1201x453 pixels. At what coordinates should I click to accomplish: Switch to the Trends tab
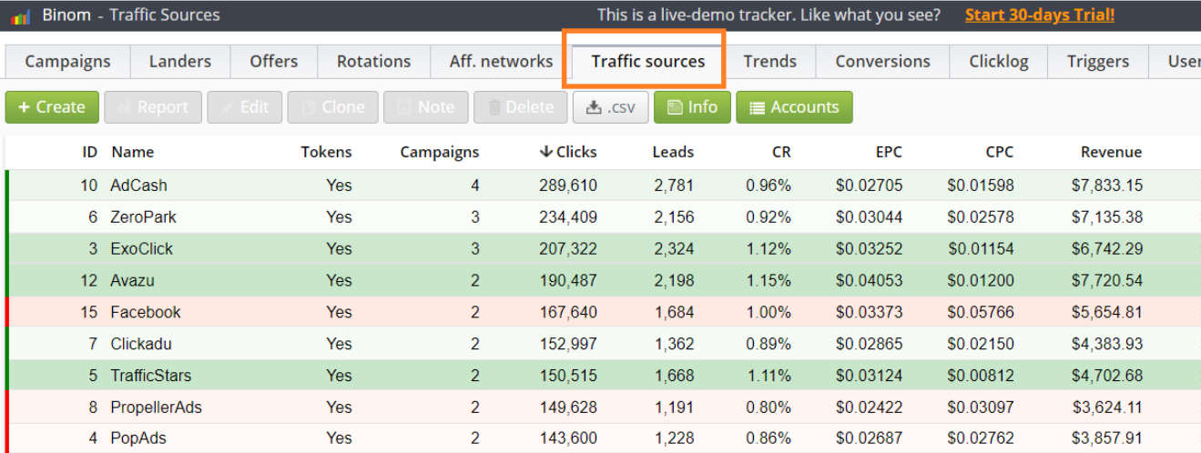769,61
